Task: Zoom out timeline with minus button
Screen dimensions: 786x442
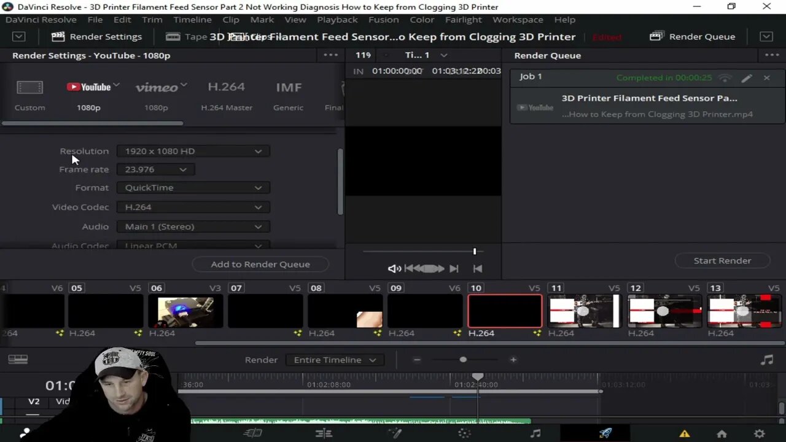Action: point(417,360)
